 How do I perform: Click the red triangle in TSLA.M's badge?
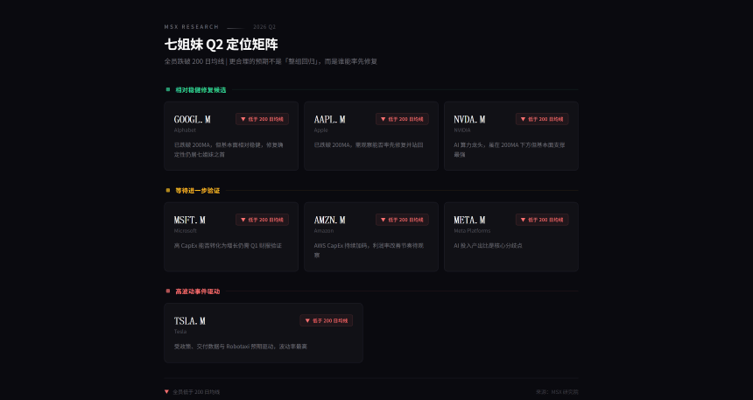point(307,320)
